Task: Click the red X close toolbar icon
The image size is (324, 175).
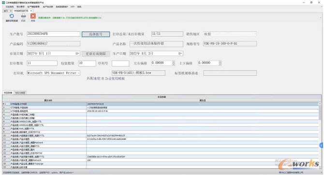Action: click(x=33, y=16)
